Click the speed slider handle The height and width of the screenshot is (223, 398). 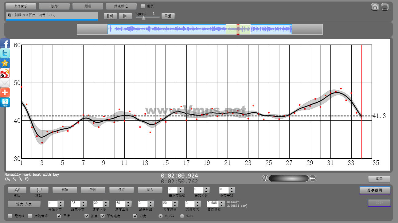click(143, 18)
